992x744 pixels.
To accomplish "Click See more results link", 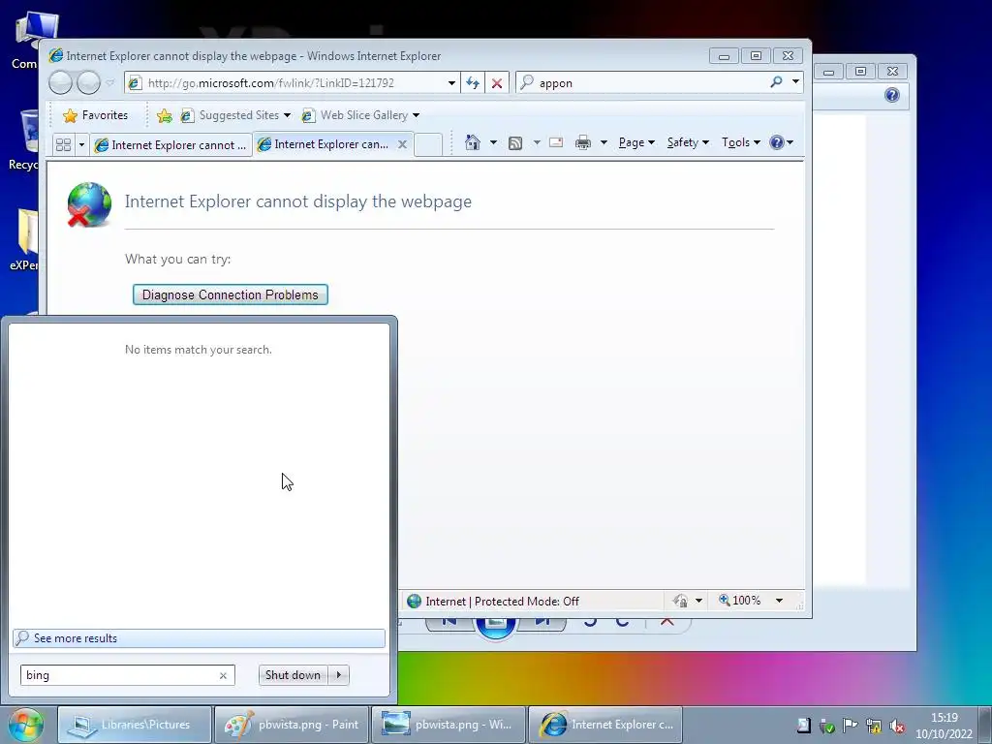I will pyautogui.click(x=199, y=637).
